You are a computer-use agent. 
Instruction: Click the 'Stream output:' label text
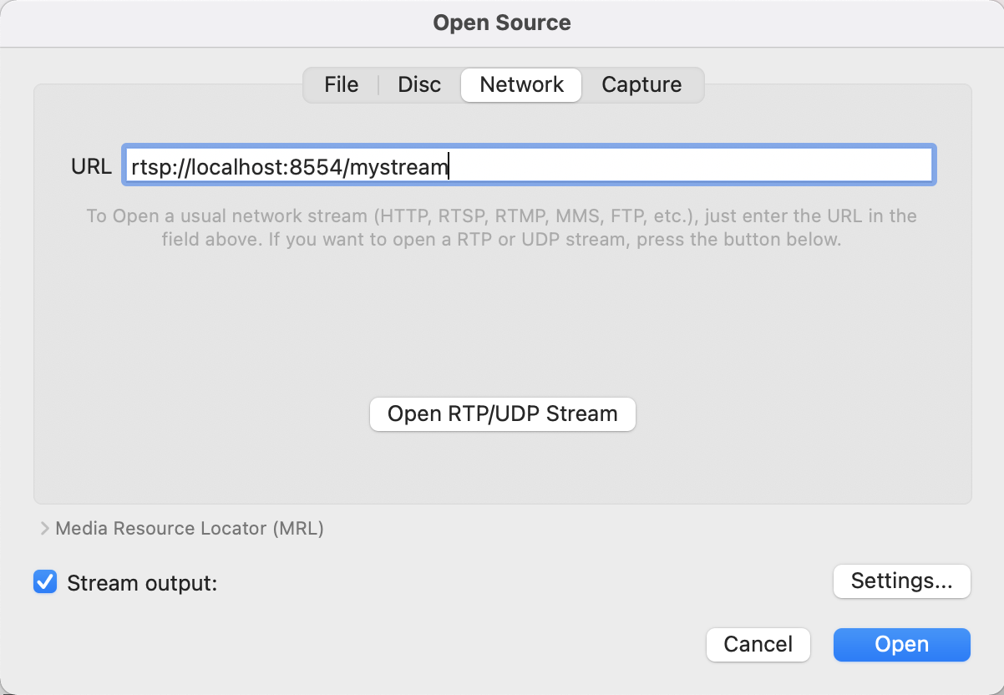[142, 583]
